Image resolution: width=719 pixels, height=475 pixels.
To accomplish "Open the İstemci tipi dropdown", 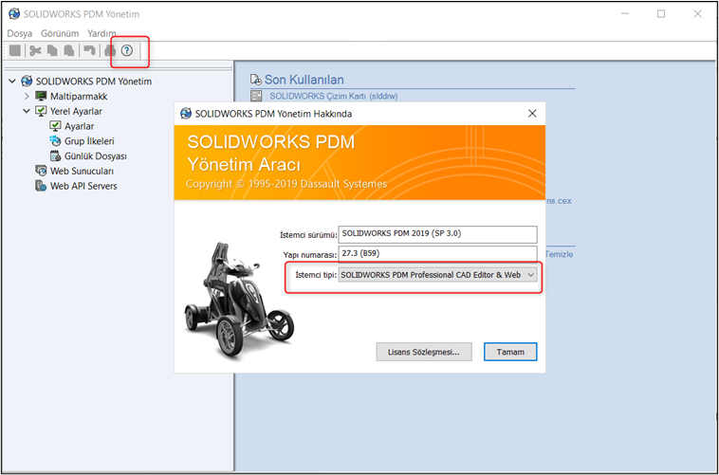I will click(438, 275).
